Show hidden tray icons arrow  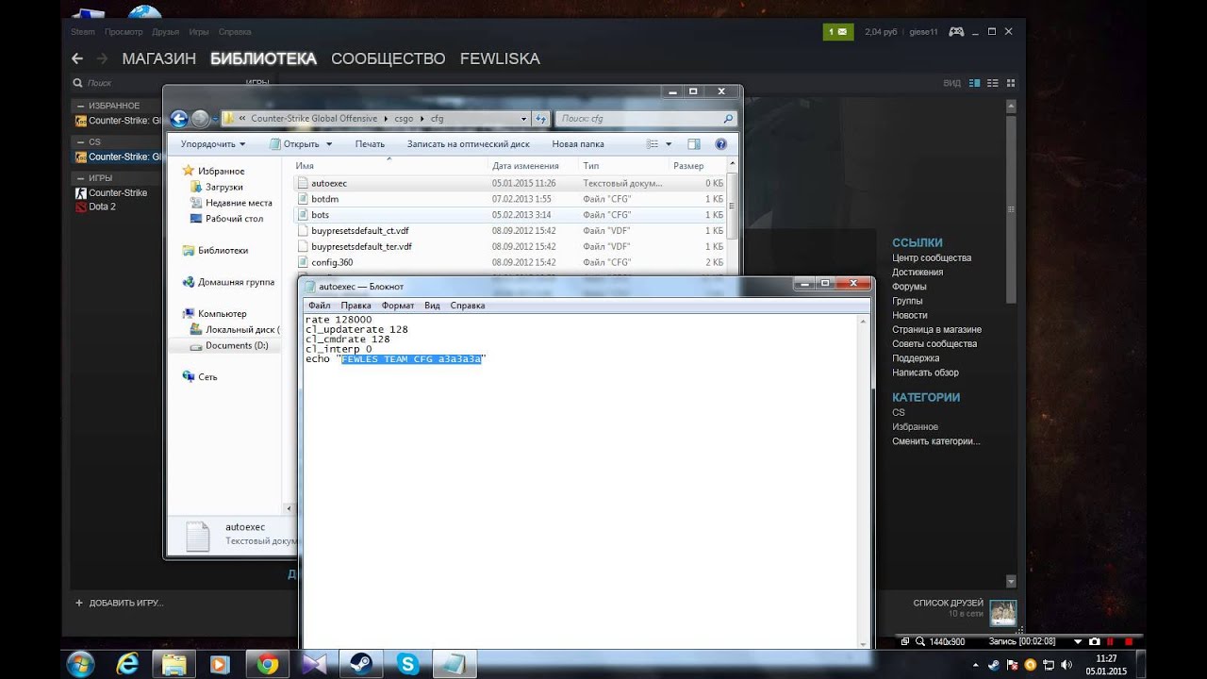978,665
